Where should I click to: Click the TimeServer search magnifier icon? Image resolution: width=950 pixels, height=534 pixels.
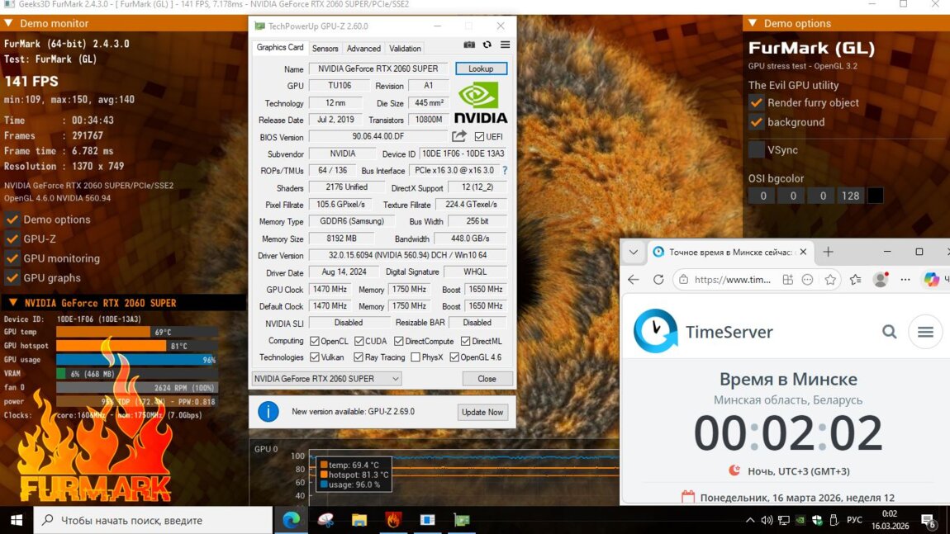pyautogui.click(x=889, y=332)
